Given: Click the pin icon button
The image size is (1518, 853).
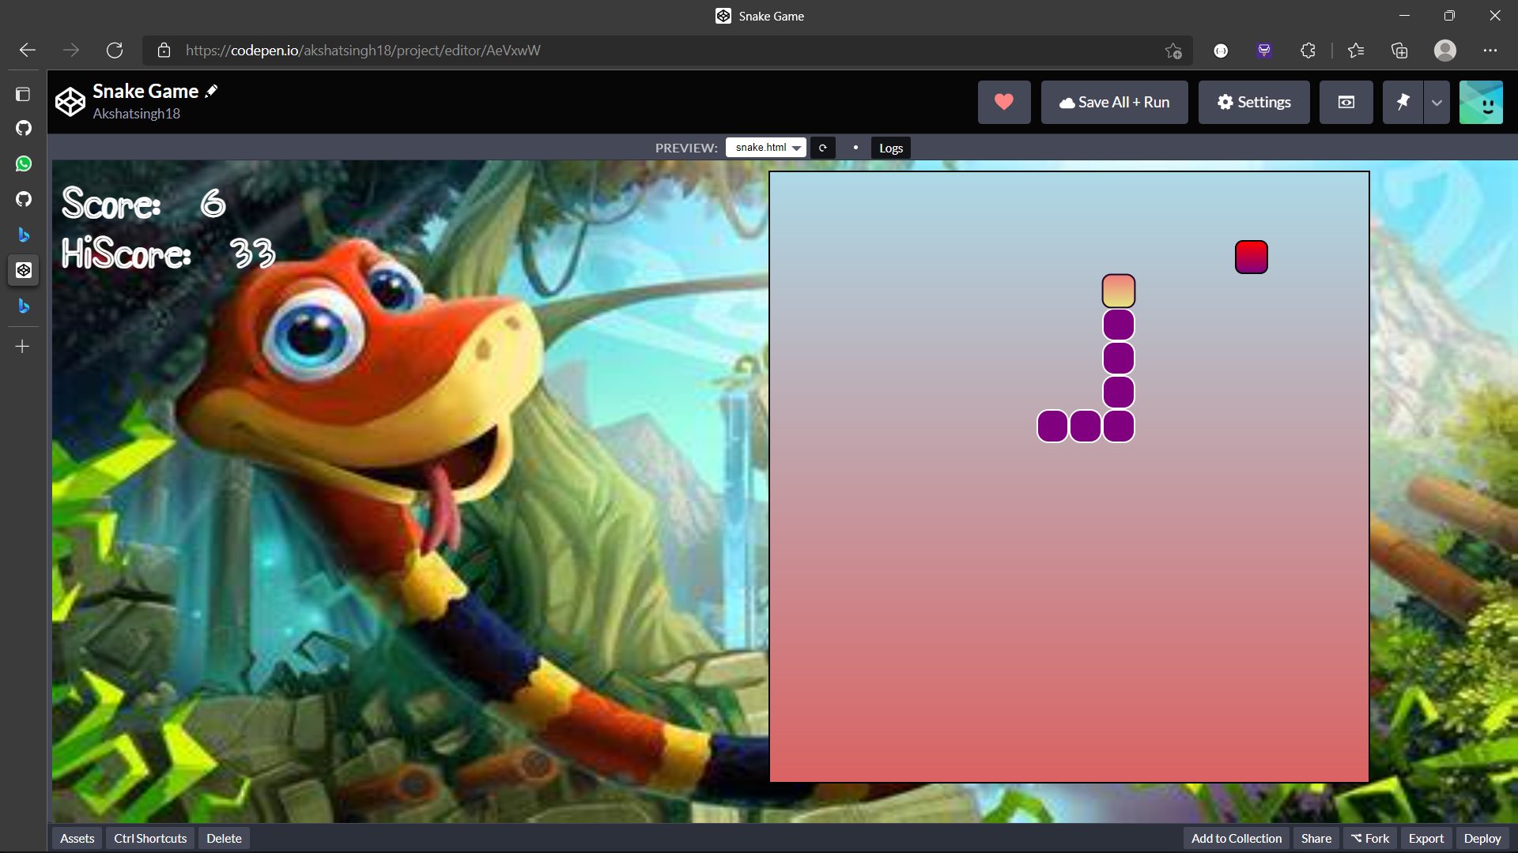Looking at the screenshot, I should pos(1403,102).
